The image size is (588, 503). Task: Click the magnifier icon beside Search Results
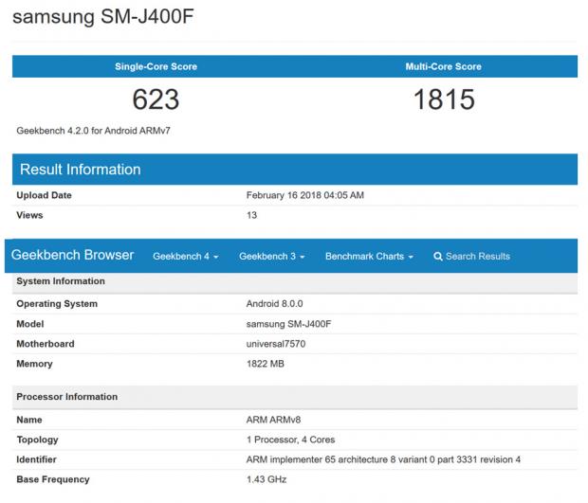pos(438,257)
